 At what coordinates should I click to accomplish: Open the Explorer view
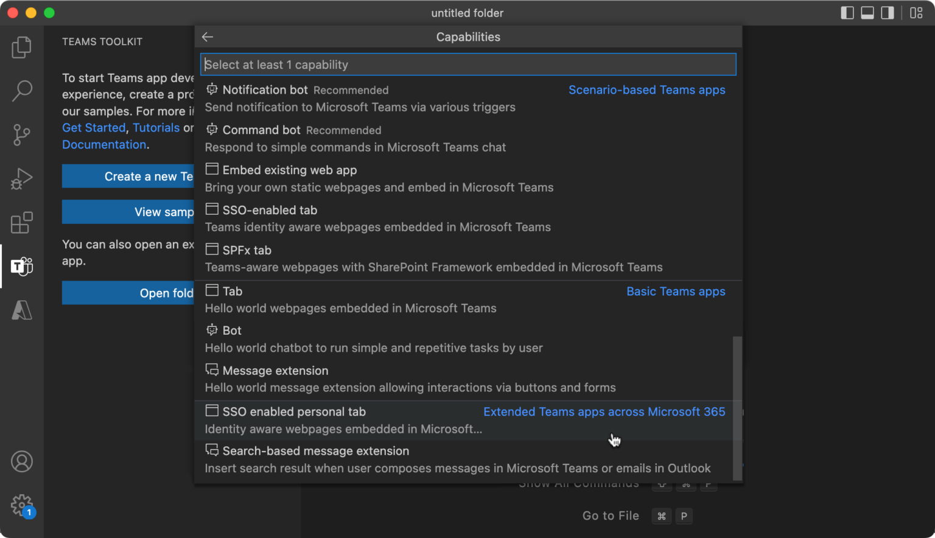pyautogui.click(x=21, y=47)
